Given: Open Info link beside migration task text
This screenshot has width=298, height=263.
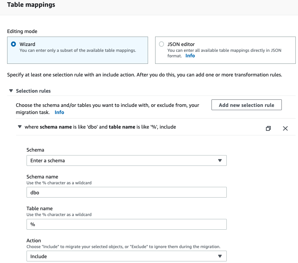Looking at the screenshot, I should 59,112.
